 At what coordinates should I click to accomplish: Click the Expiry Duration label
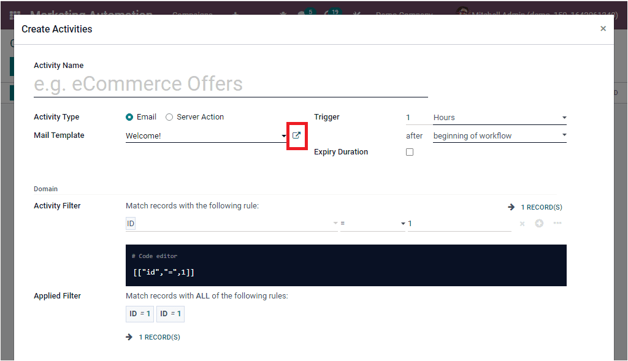341,151
